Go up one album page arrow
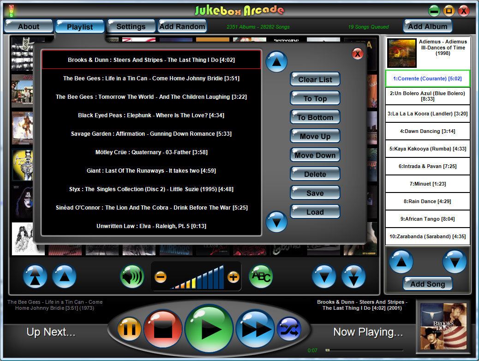The image size is (479, 361). 64,277
